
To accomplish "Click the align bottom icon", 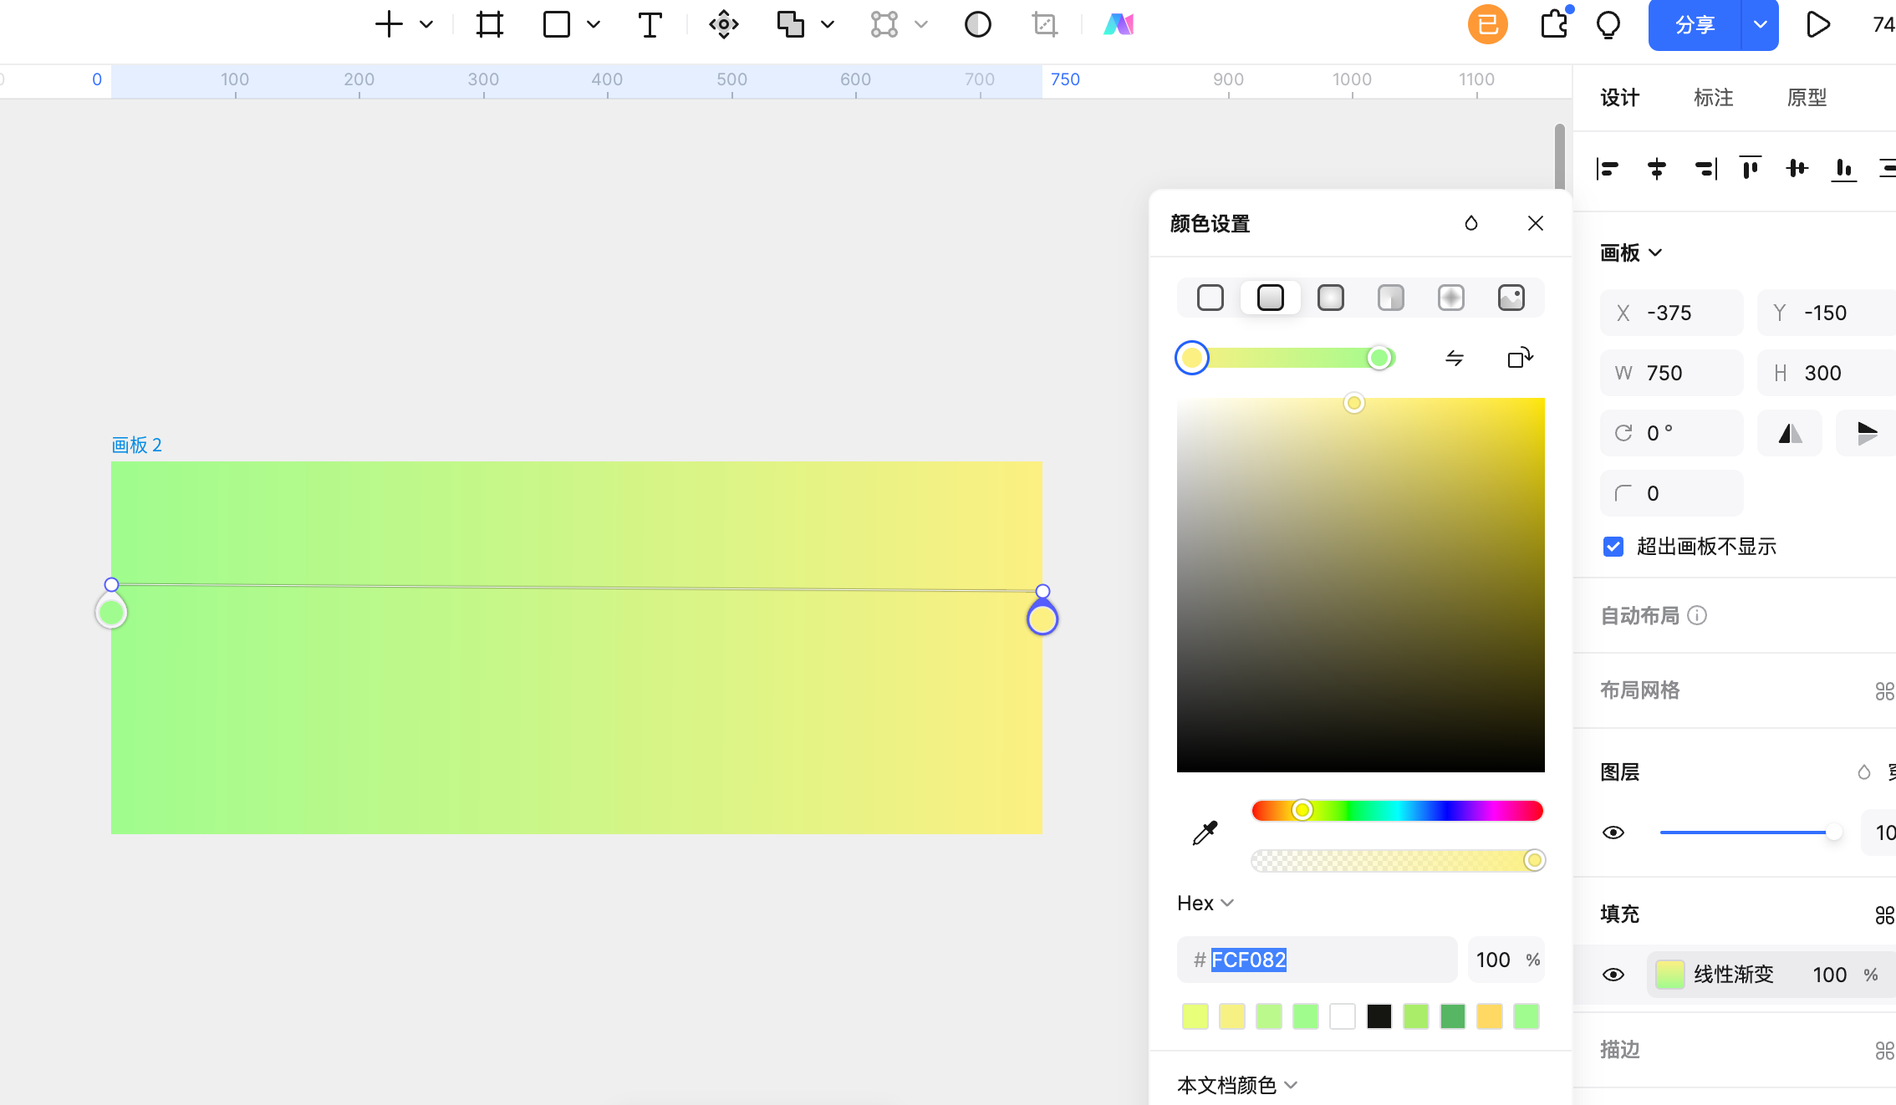I will coord(1843,169).
